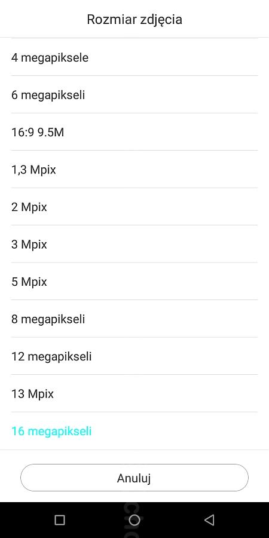This screenshot has width=269, height=538.
Task: Tap the Mpix text in 13 Mpix row
Action: coord(41,395)
